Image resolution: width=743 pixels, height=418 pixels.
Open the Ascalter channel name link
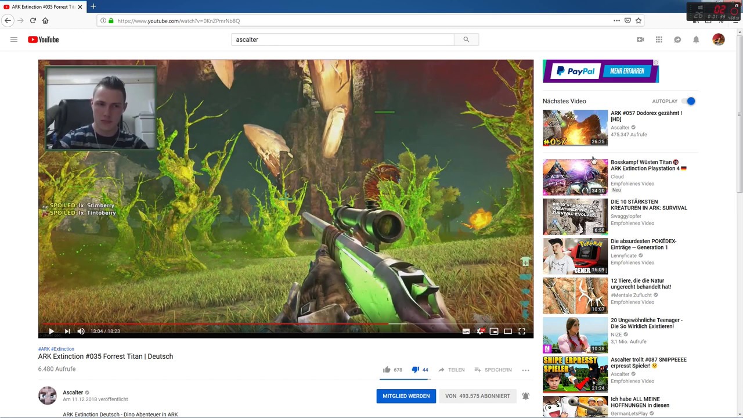(x=73, y=392)
